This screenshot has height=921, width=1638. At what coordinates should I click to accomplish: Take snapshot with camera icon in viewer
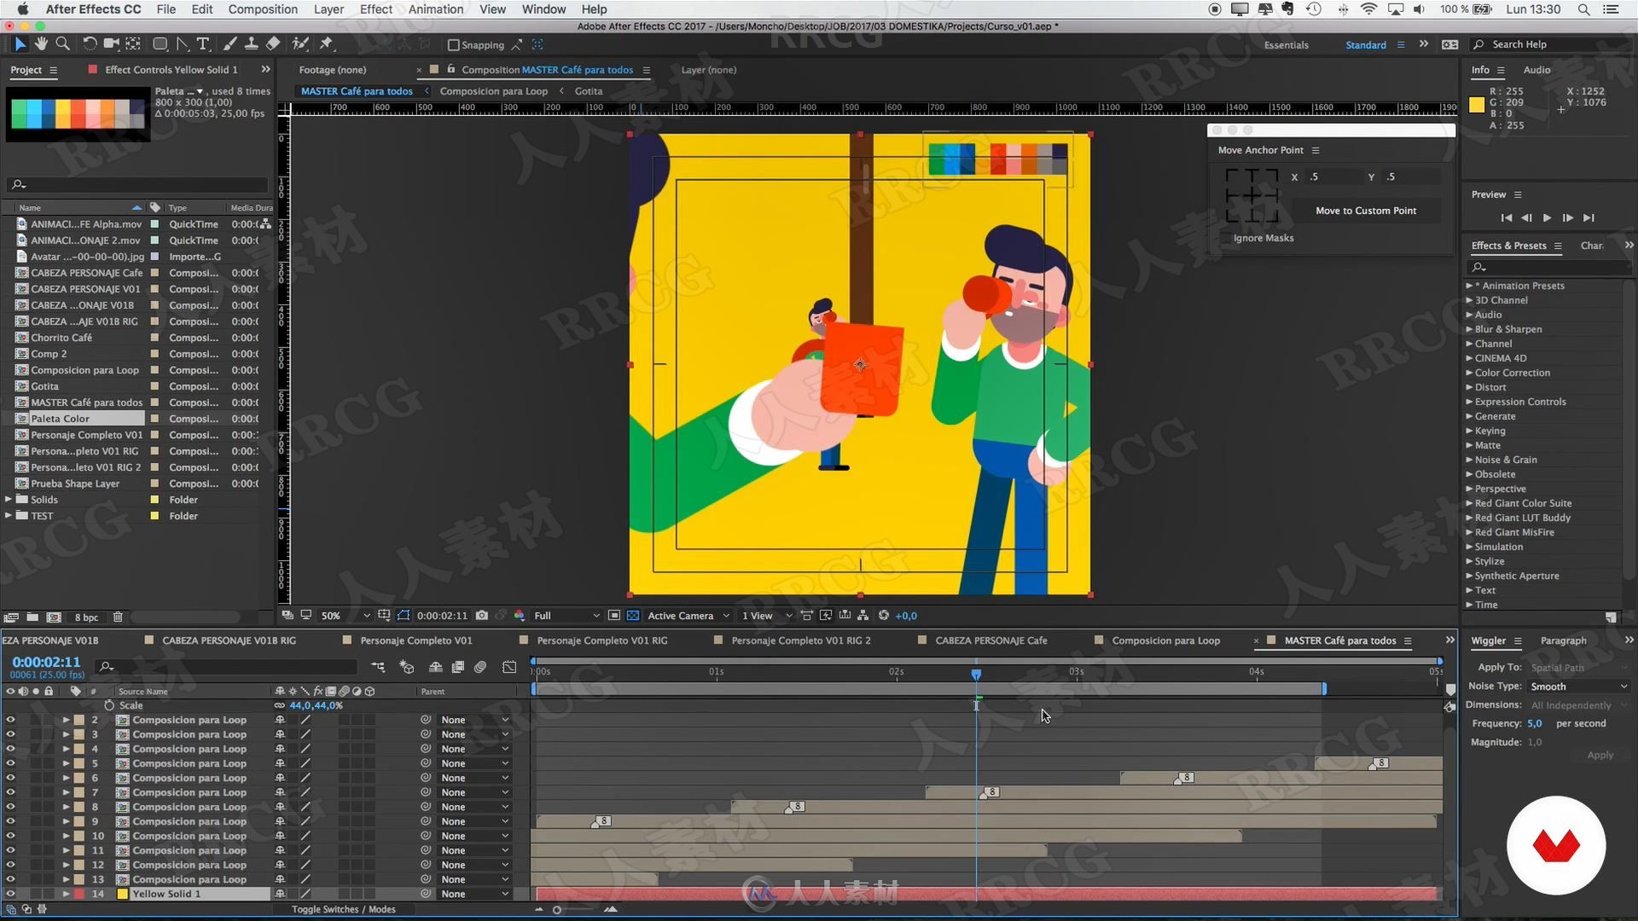click(x=482, y=615)
